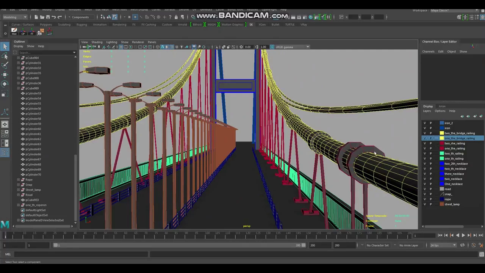Open the Sculpting shelf tab
Viewport: 485px width, 273px height.
[x=64, y=25]
